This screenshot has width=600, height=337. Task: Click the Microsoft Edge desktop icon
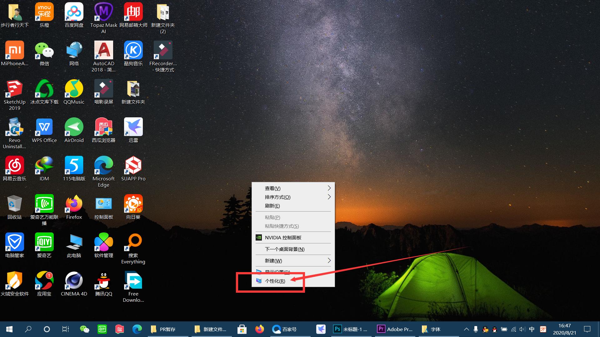click(x=103, y=166)
